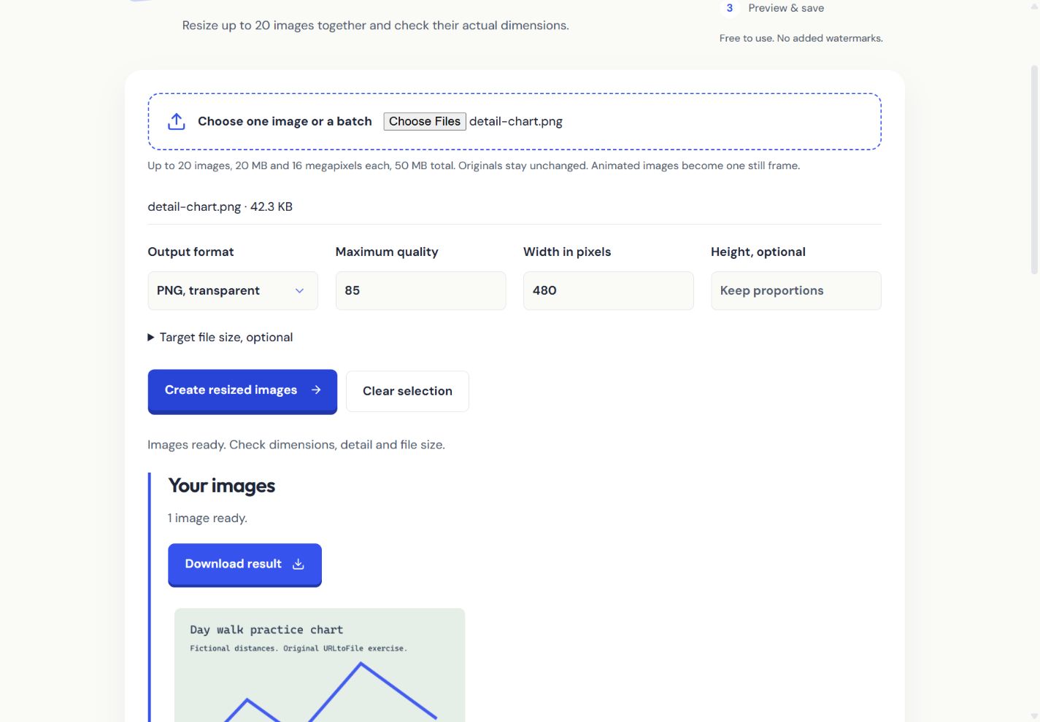
Task: Click the Height optional field
Action: (796, 290)
